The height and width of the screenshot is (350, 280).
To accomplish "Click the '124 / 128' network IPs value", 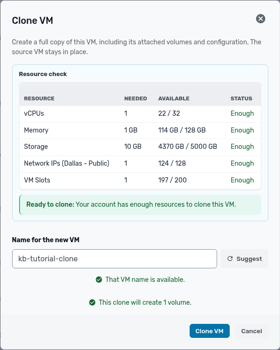I will [x=172, y=163].
